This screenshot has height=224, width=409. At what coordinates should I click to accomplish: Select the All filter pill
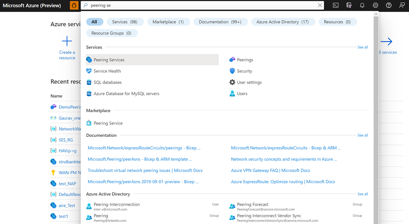click(x=94, y=22)
